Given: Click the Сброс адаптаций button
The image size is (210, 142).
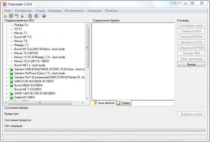Looking at the screenshot, I should coord(191,59).
